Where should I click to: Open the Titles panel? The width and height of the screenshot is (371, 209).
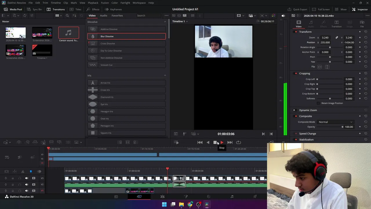75,9
